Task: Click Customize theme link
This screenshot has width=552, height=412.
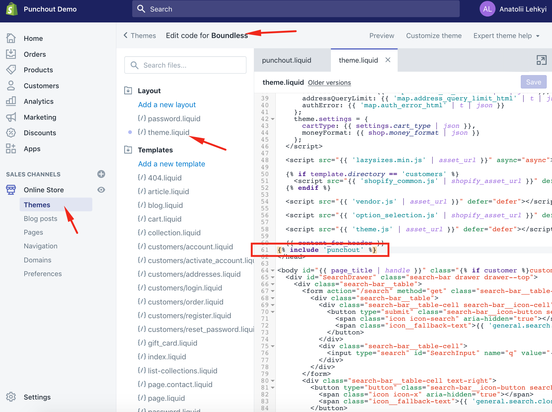Action: pos(434,36)
